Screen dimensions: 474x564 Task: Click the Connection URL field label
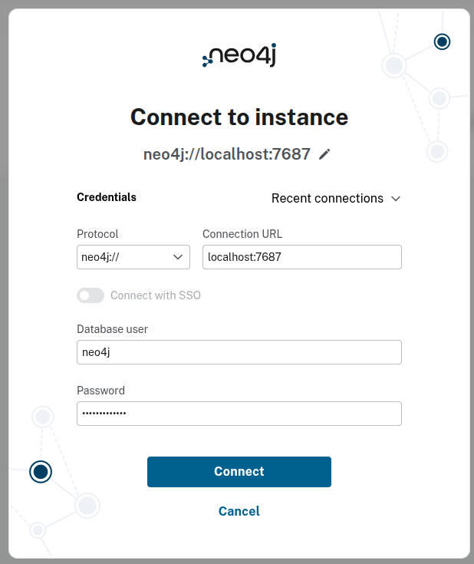(242, 234)
